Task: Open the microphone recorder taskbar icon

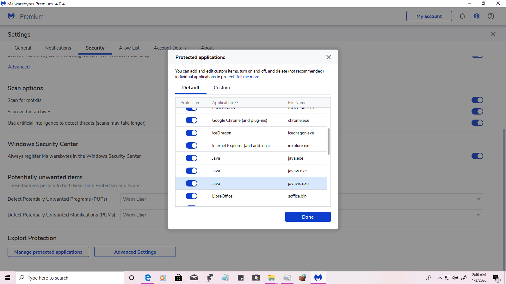Action: [209, 278]
